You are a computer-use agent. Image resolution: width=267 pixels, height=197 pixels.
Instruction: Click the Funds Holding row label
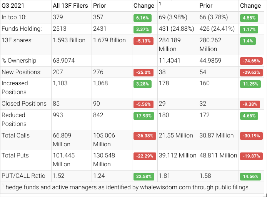(x=21, y=29)
